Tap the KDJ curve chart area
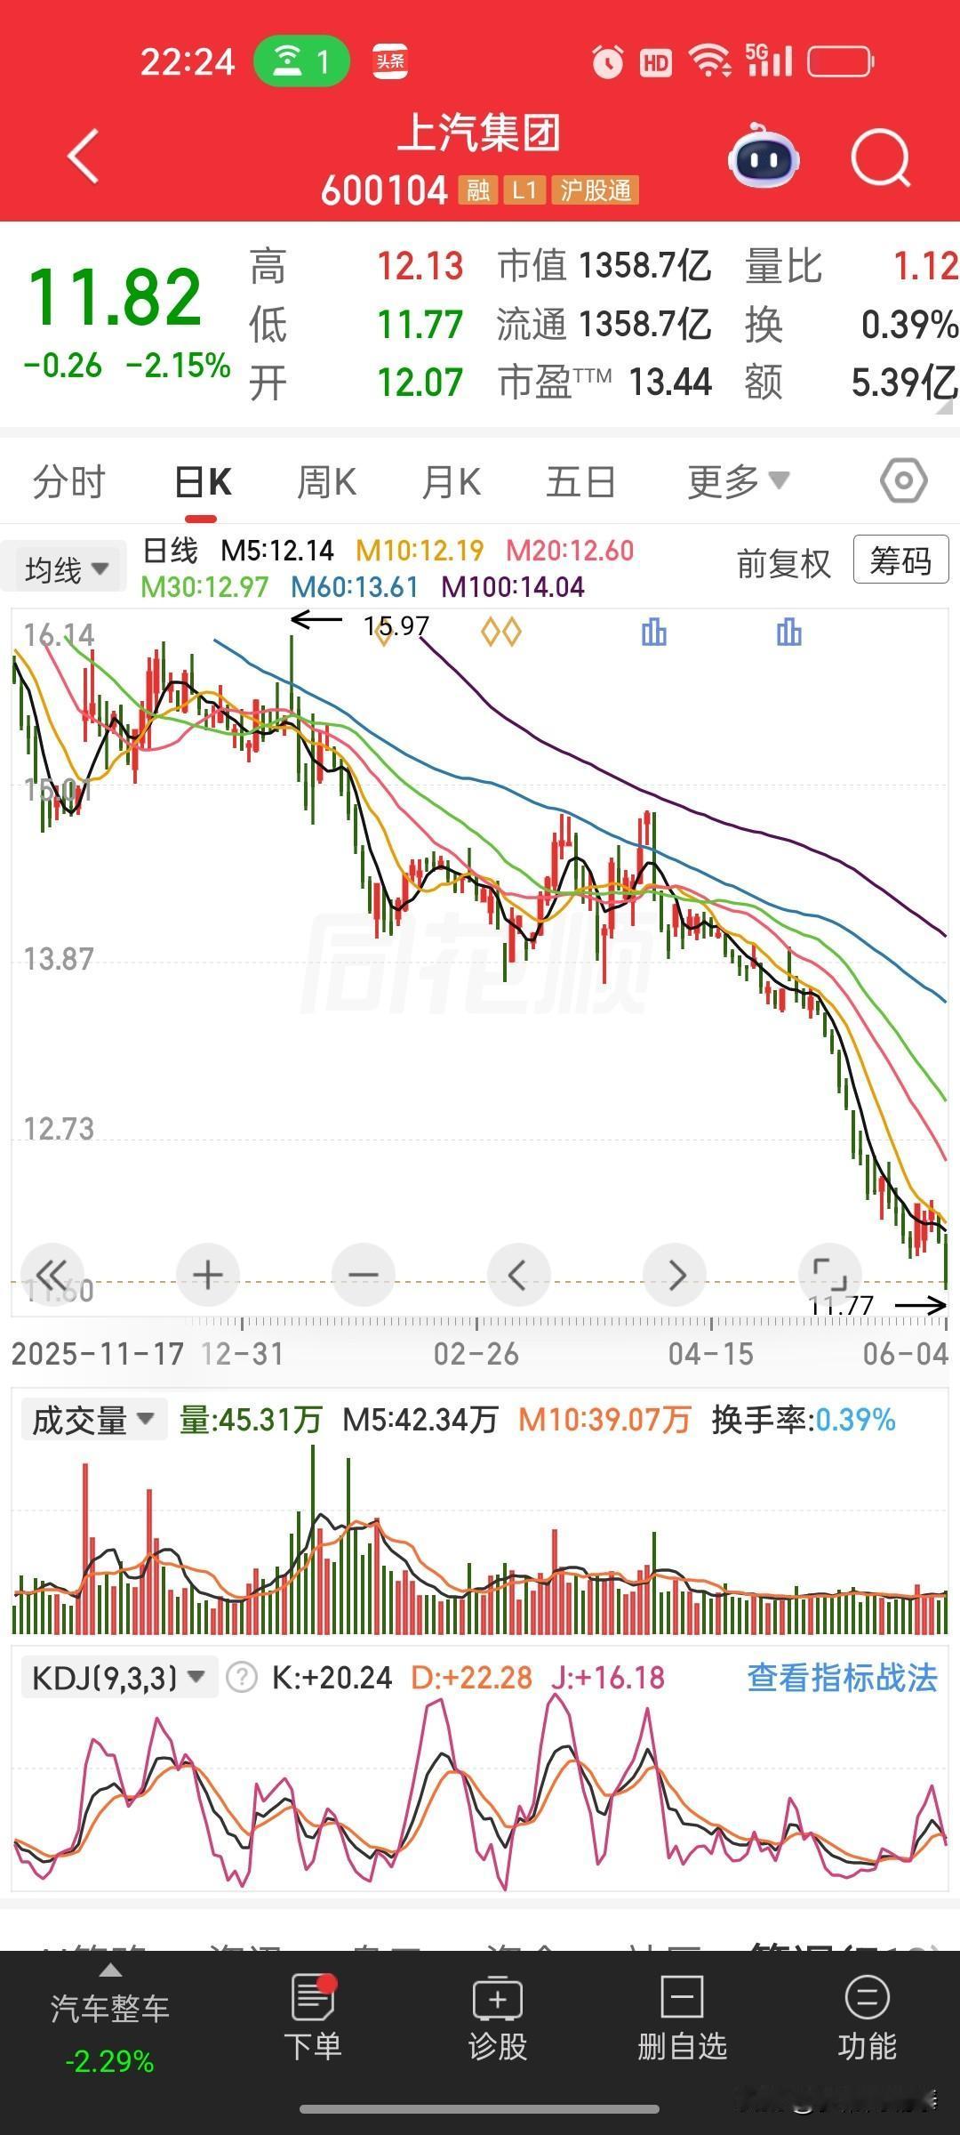The image size is (960, 2135). [480, 1793]
